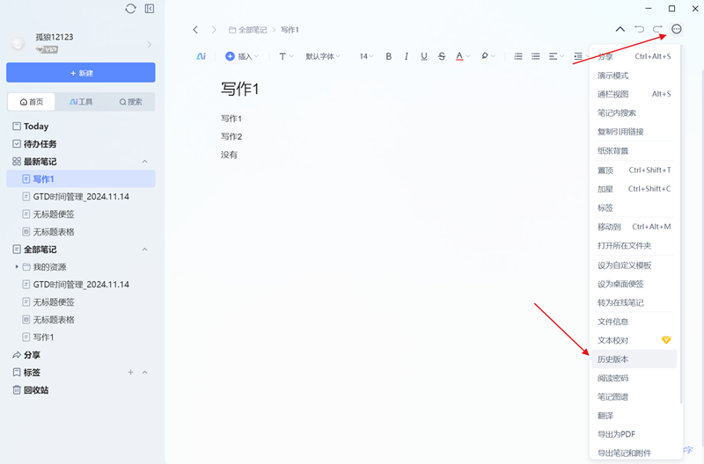Expand the 我的资源 folder
The width and height of the screenshot is (704, 464).
point(17,267)
